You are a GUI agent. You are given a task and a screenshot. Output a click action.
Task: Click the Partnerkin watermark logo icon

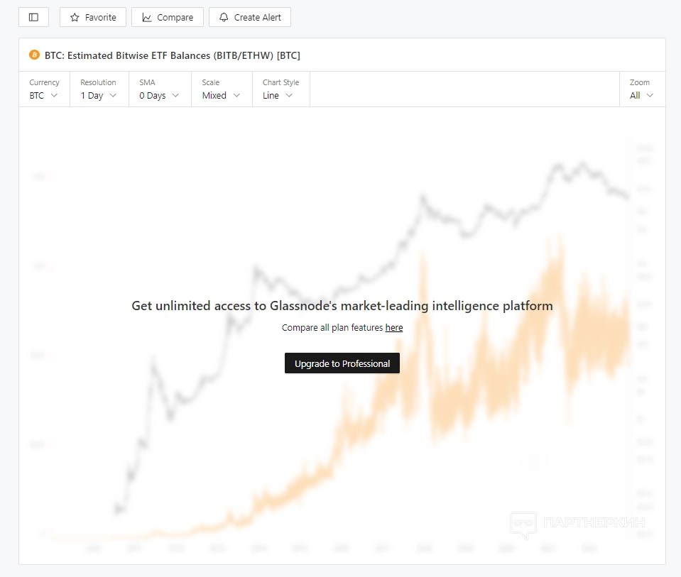coord(523,524)
